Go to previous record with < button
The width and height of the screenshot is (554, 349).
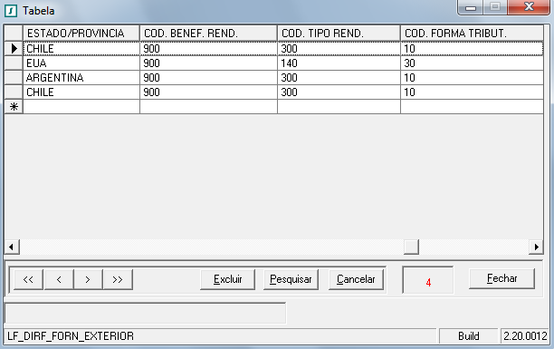click(59, 279)
